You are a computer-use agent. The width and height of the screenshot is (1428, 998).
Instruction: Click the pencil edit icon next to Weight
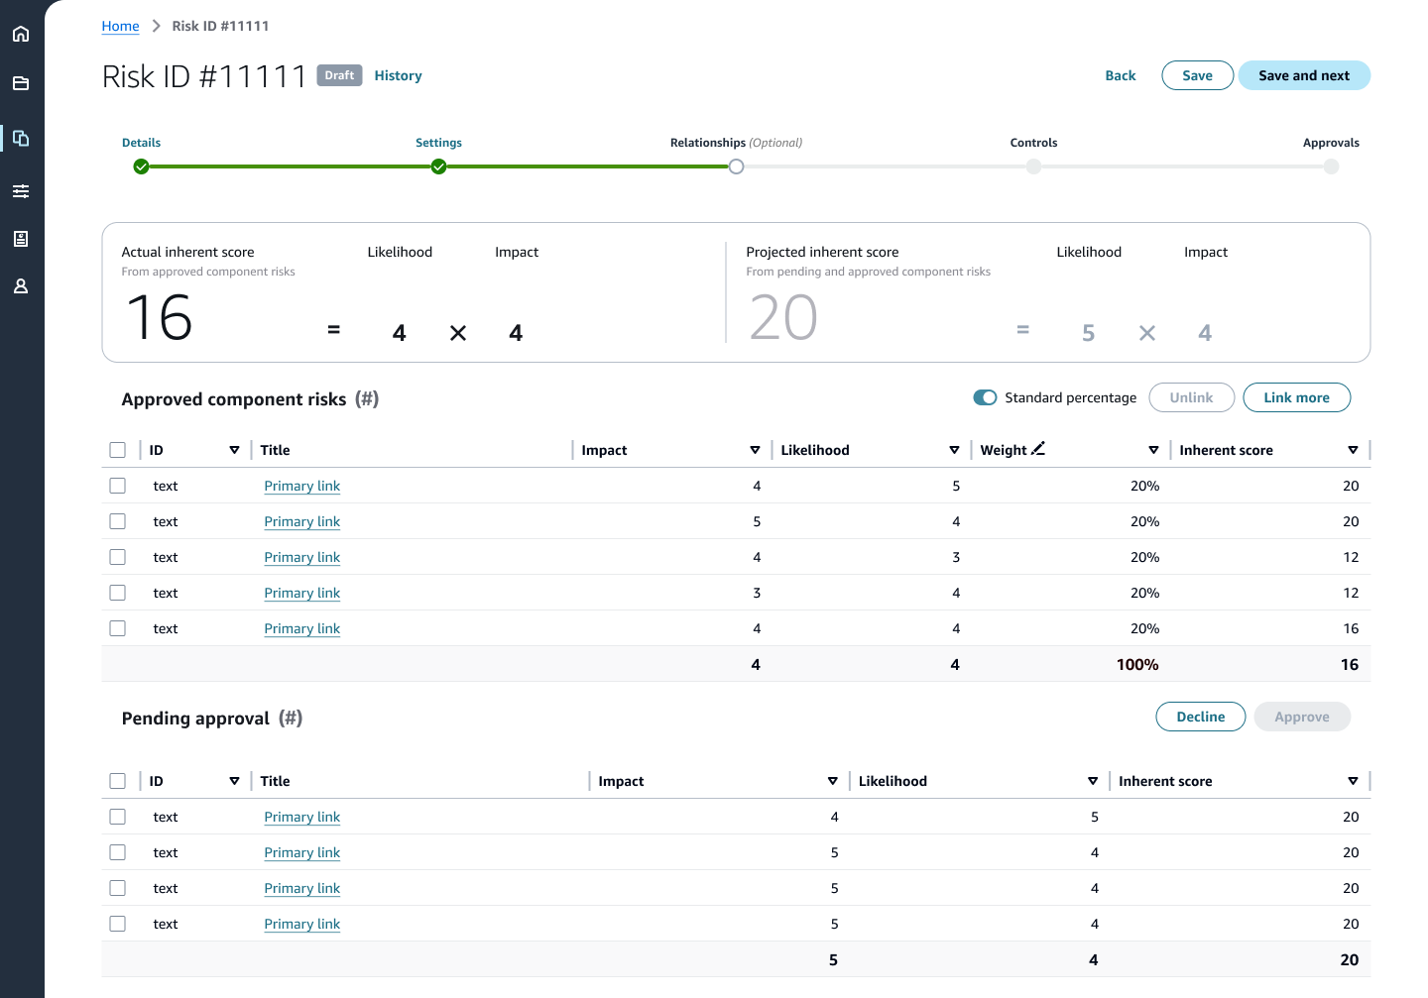click(1038, 449)
